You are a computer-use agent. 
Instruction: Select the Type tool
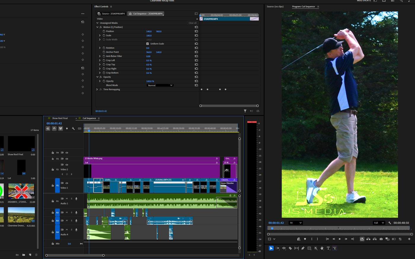[328, 248]
